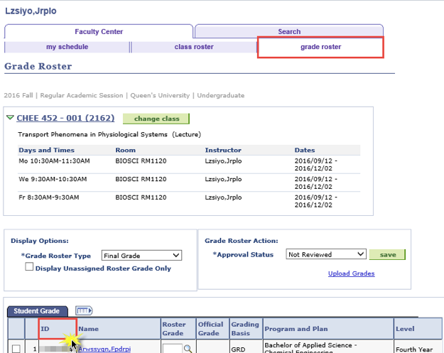The image size is (444, 353).
Task: Select the grade roster subtab
Action: pos(320,47)
